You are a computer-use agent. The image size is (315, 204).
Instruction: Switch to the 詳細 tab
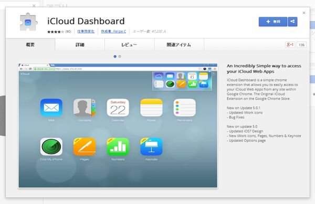point(80,45)
